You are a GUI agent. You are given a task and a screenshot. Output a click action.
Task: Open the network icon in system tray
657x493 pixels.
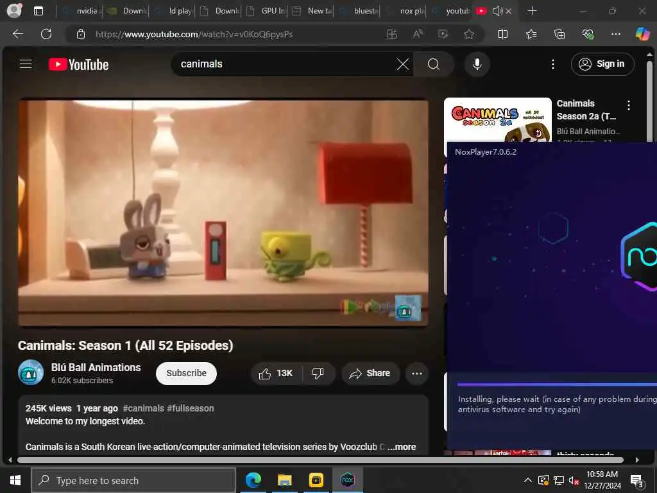point(559,480)
